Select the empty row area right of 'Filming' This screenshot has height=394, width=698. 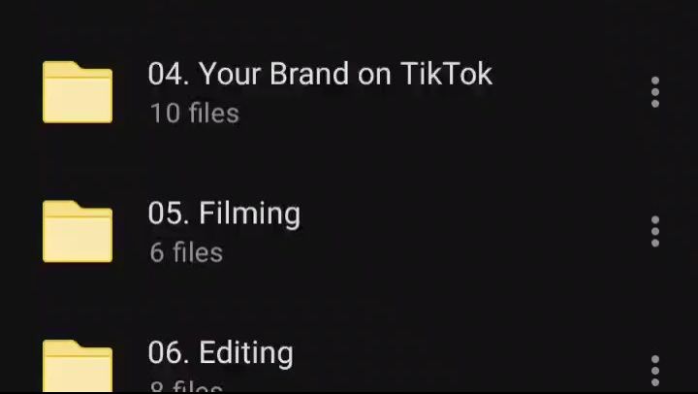[x=472, y=231]
